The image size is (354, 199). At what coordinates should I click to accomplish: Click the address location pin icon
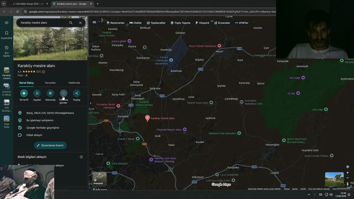coord(20,113)
